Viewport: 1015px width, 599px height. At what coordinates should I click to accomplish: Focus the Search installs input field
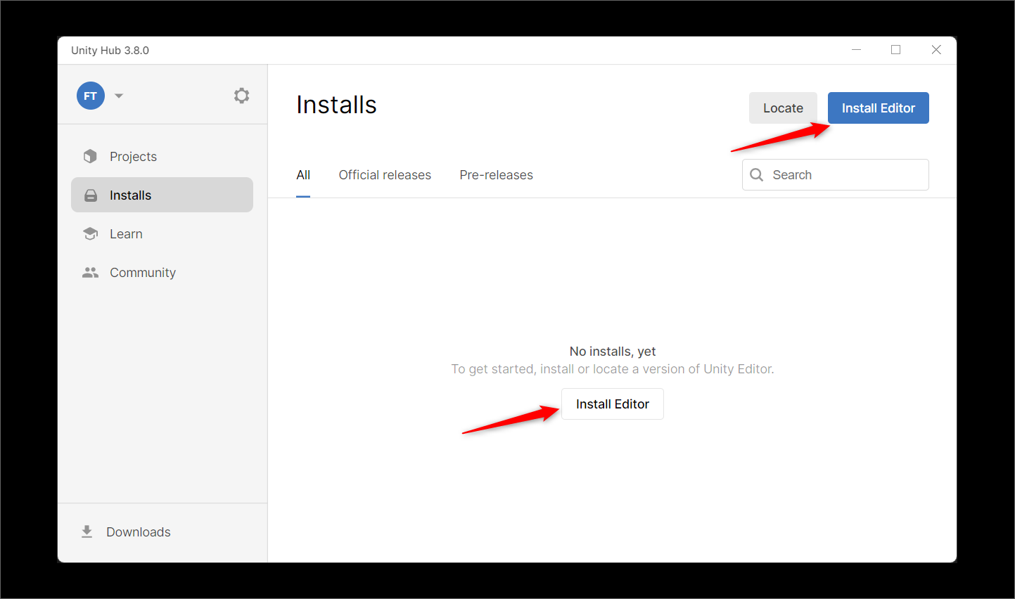844,175
